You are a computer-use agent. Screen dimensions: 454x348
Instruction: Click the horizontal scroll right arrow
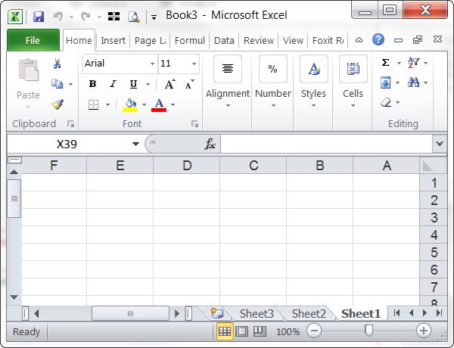tap(176, 313)
